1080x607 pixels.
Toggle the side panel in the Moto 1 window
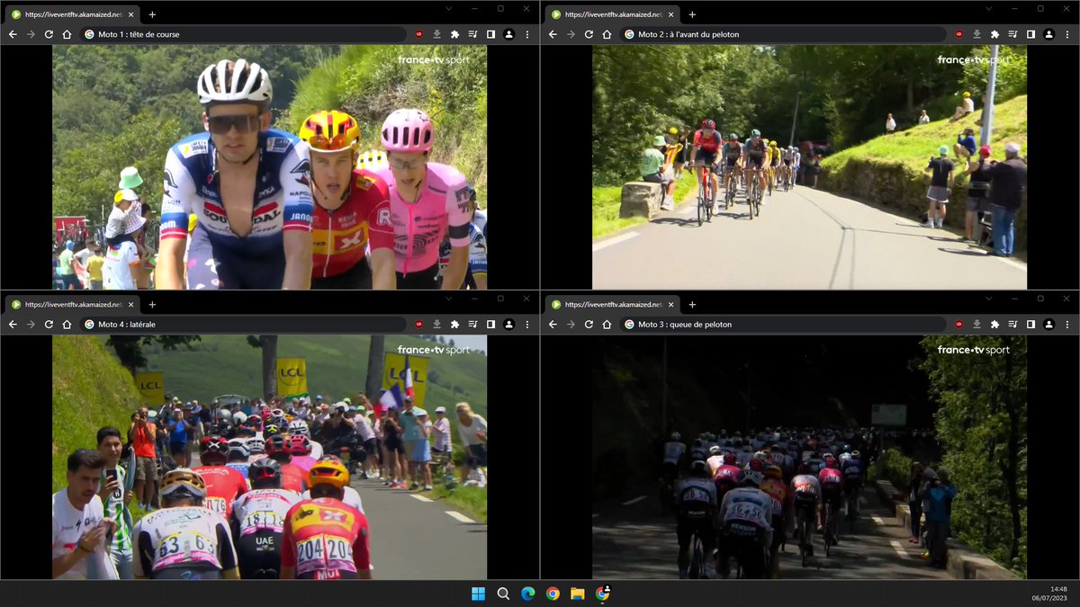[490, 34]
